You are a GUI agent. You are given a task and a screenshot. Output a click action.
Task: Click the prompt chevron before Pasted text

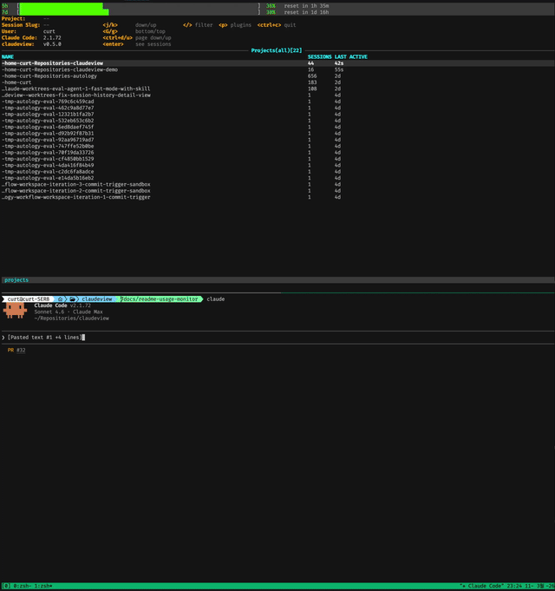3,338
